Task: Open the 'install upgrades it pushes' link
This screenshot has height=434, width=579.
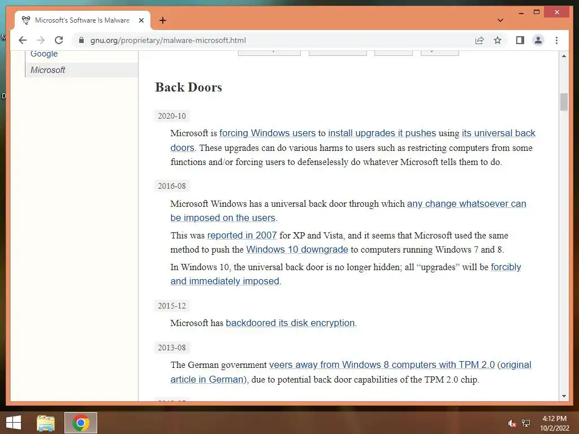Action: tap(382, 133)
